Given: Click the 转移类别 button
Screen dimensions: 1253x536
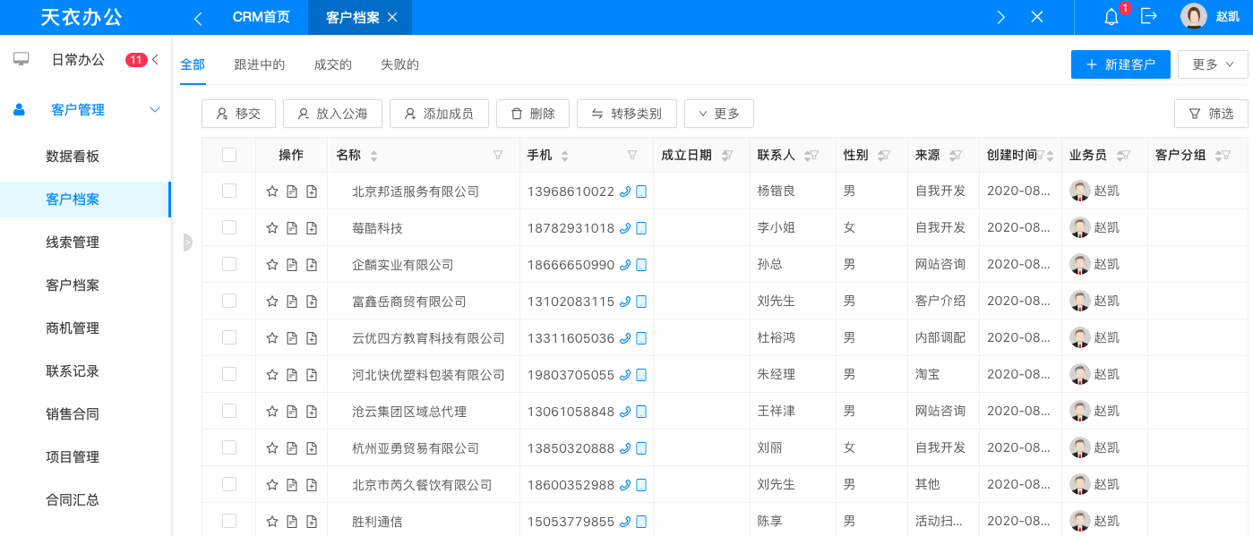Looking at the screenshot, I should coord(627,114).
